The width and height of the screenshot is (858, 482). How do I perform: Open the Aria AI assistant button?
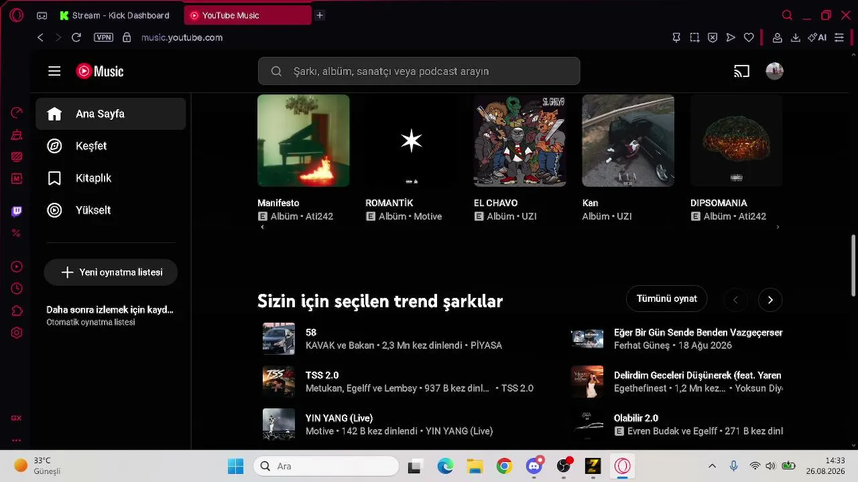click(x=817, y=37)
